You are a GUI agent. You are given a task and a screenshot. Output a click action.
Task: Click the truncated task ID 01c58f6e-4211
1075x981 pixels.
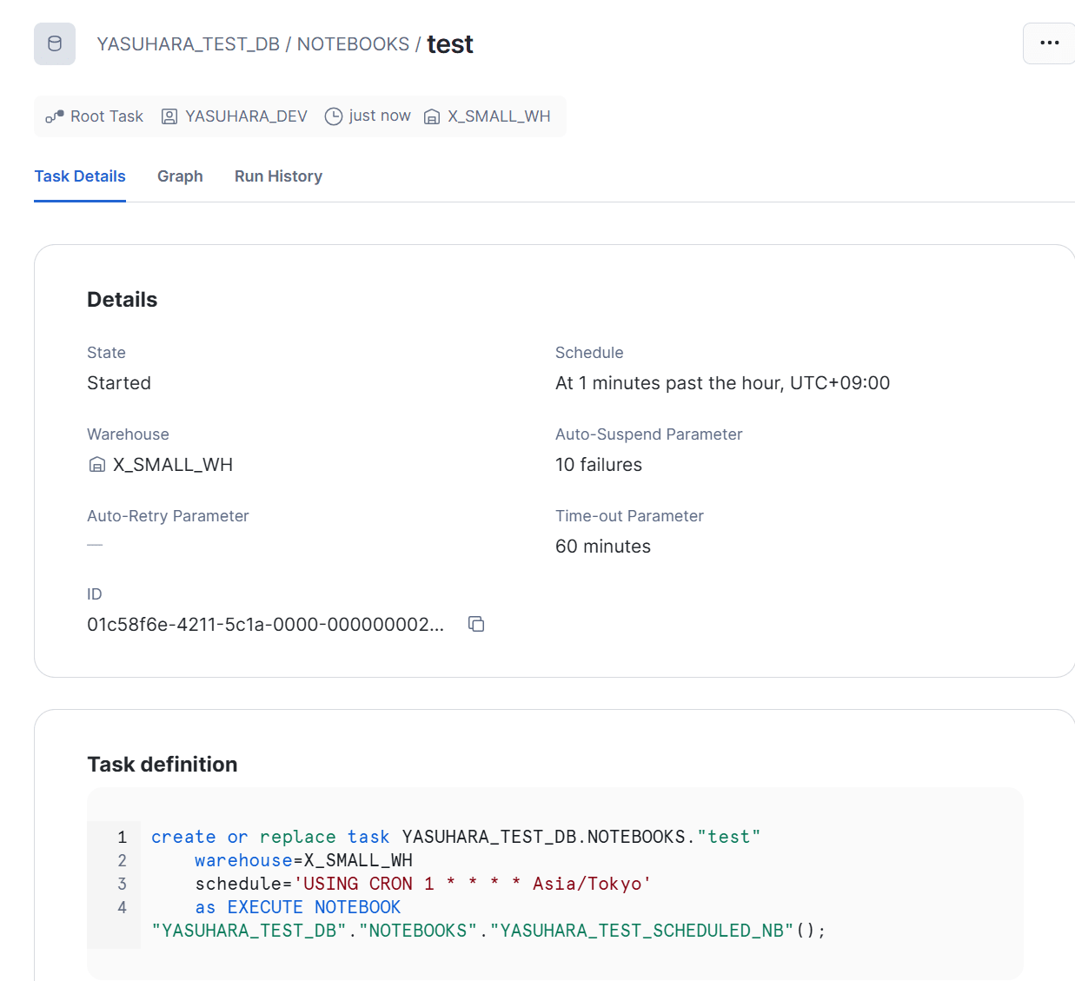266,625
